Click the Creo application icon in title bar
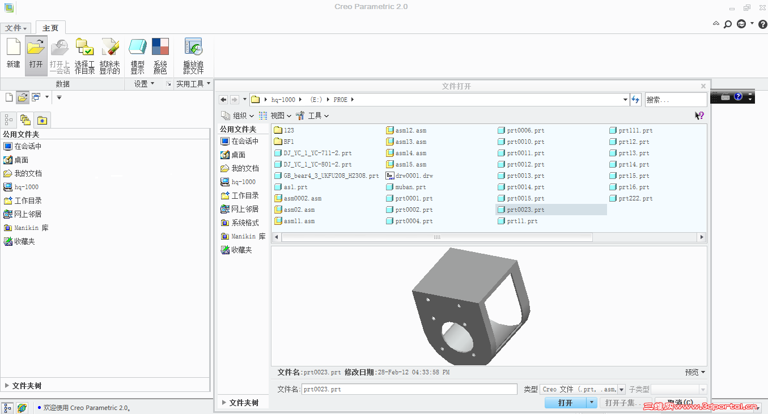This screenshot has width=768, height=414. [x=9, y=7]
